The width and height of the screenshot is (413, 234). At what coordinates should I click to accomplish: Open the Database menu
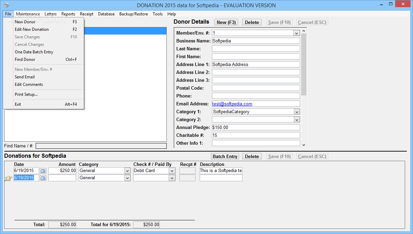(106, 14)
